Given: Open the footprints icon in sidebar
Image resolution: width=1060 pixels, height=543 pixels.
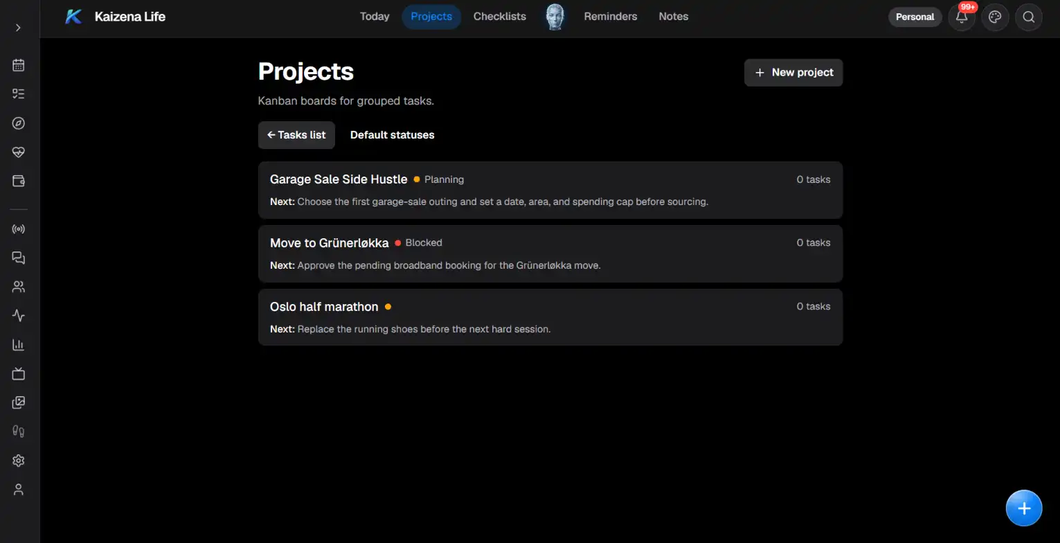Looking at the screenshot, I should tap(19, 431).
